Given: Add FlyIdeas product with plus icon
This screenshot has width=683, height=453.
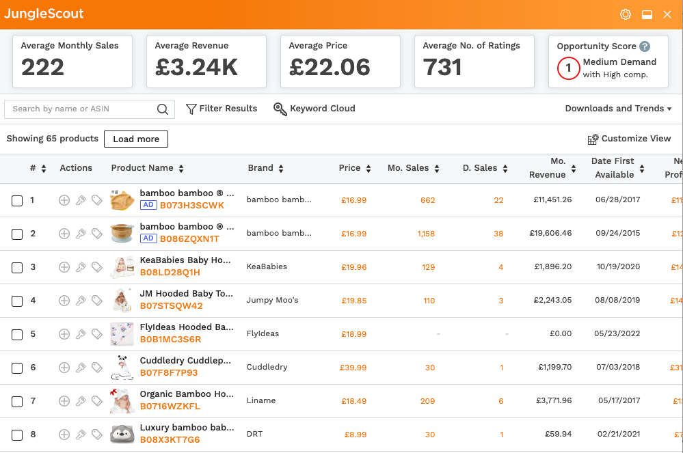Looking at the screenshot, I should [x=64, y=334].
